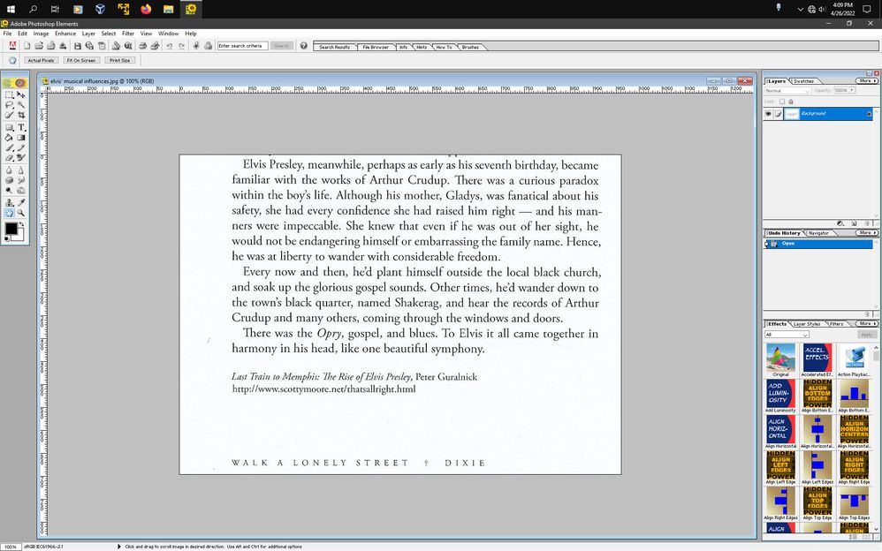Select the Move tool
Image resolution: width=882 pixels, height=551 pixels.
tap(21, 95)
